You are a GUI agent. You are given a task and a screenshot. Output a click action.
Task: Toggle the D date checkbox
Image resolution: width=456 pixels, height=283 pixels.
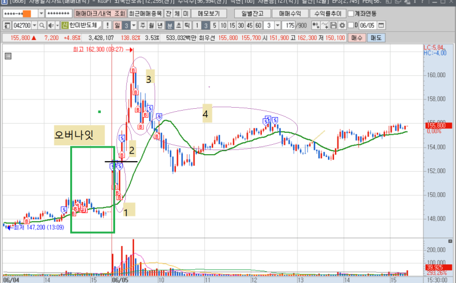click(349, 25)
